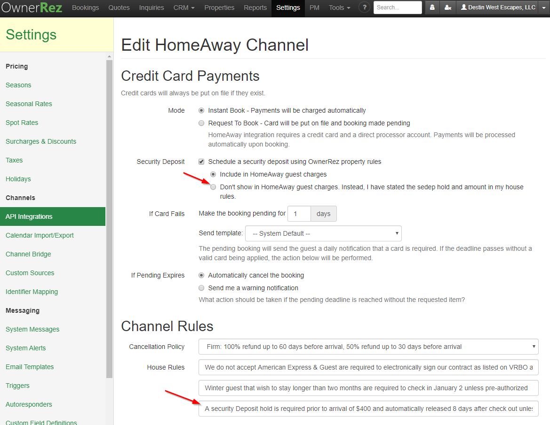Open Custom Field Definitions link
The width and height of the screenshot is (550, 425).
coord(41,423)
